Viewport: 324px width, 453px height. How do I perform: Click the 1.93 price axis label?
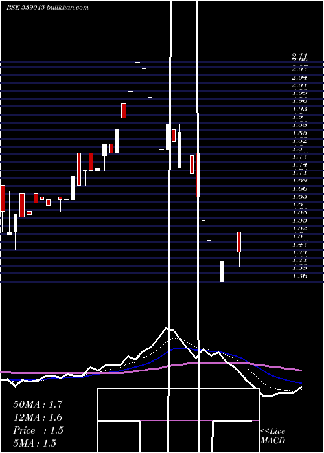pos(299,109)
